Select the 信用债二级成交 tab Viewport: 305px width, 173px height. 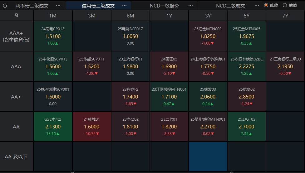pyautogui.click(x=98, y=6)
